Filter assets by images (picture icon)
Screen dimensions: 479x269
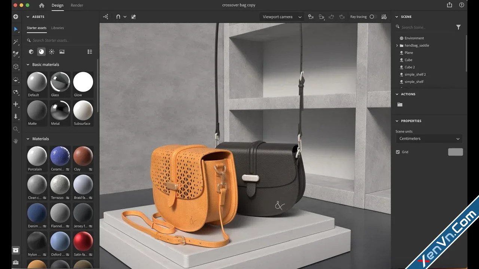62,52
